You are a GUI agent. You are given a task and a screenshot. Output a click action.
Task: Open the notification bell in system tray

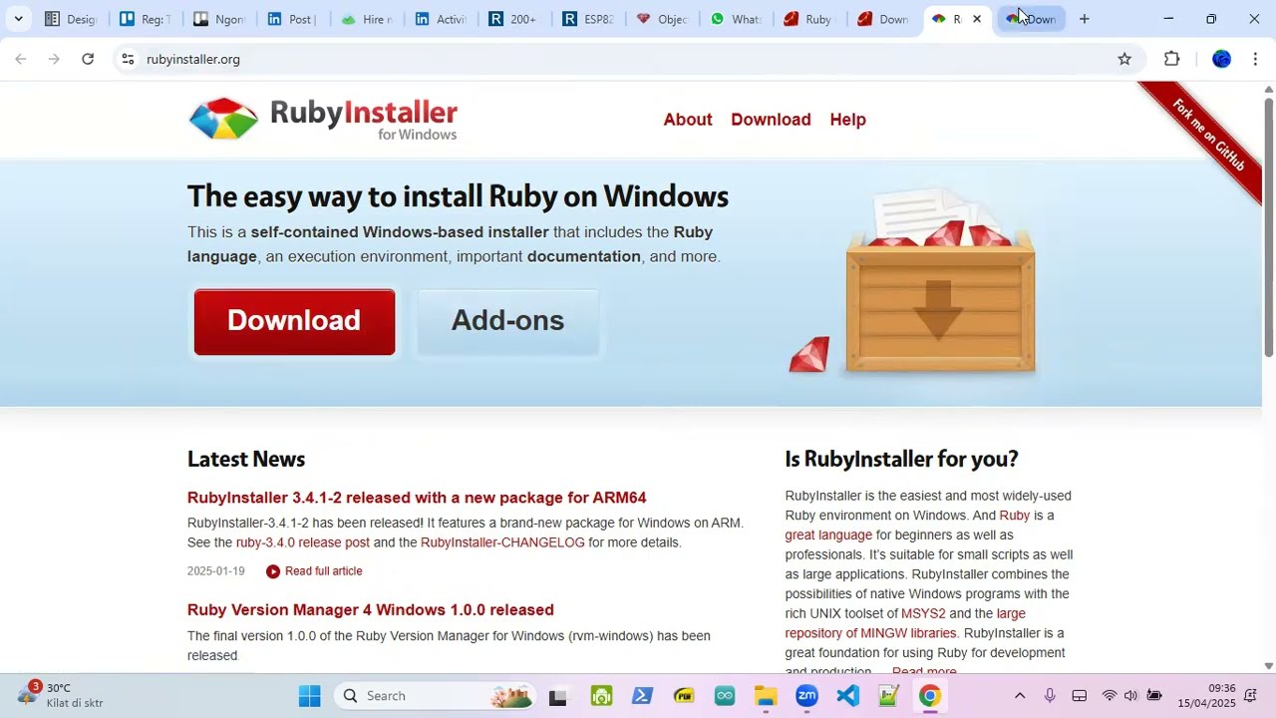pyautogui.click(x=1250, y=696)
